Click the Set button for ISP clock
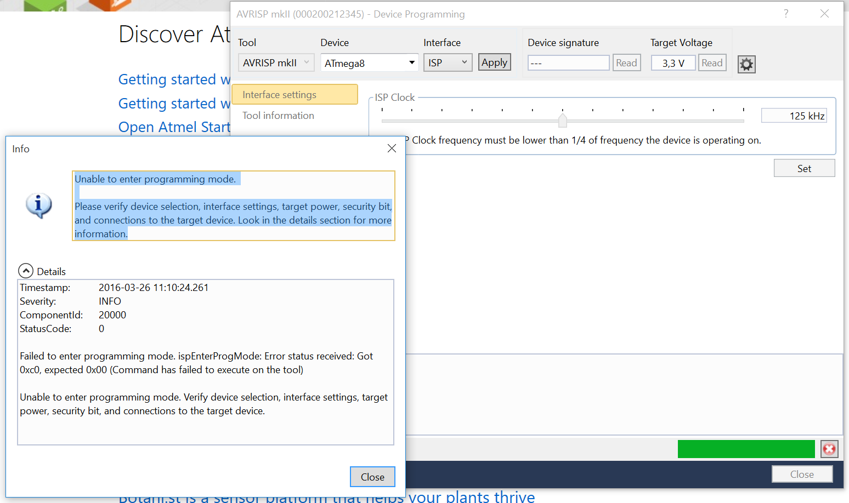The height and width of the screenshot is (503, 849). coord(804,168)
